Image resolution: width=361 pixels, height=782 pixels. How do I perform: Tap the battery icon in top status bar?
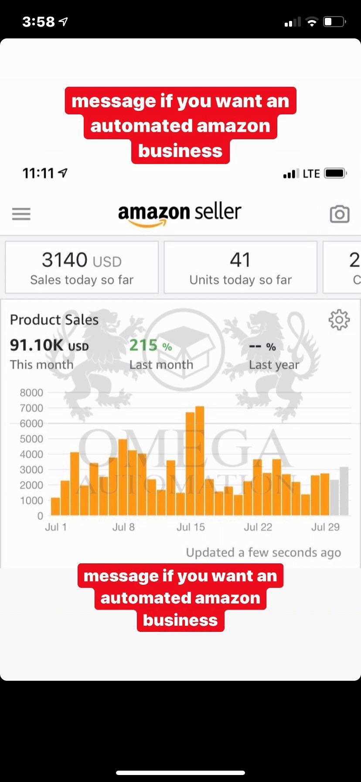pos(334,22)
